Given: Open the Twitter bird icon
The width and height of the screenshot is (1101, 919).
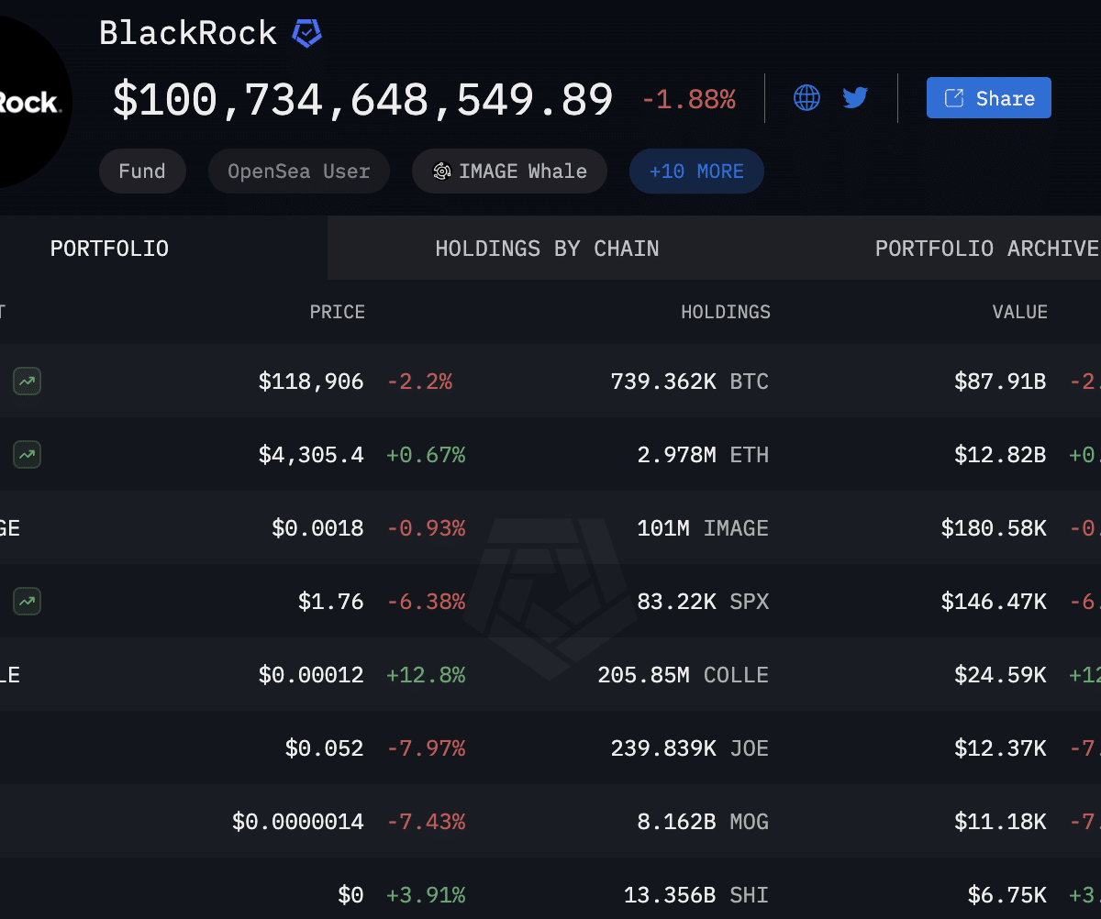Looking at the screenshot, I should [x=855, y=97].
